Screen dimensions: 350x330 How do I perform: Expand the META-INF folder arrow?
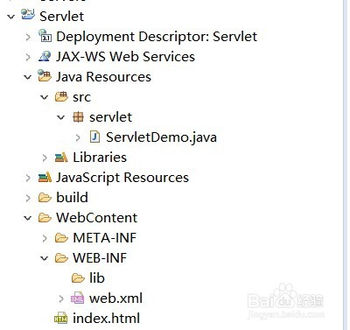pos(45,238)
